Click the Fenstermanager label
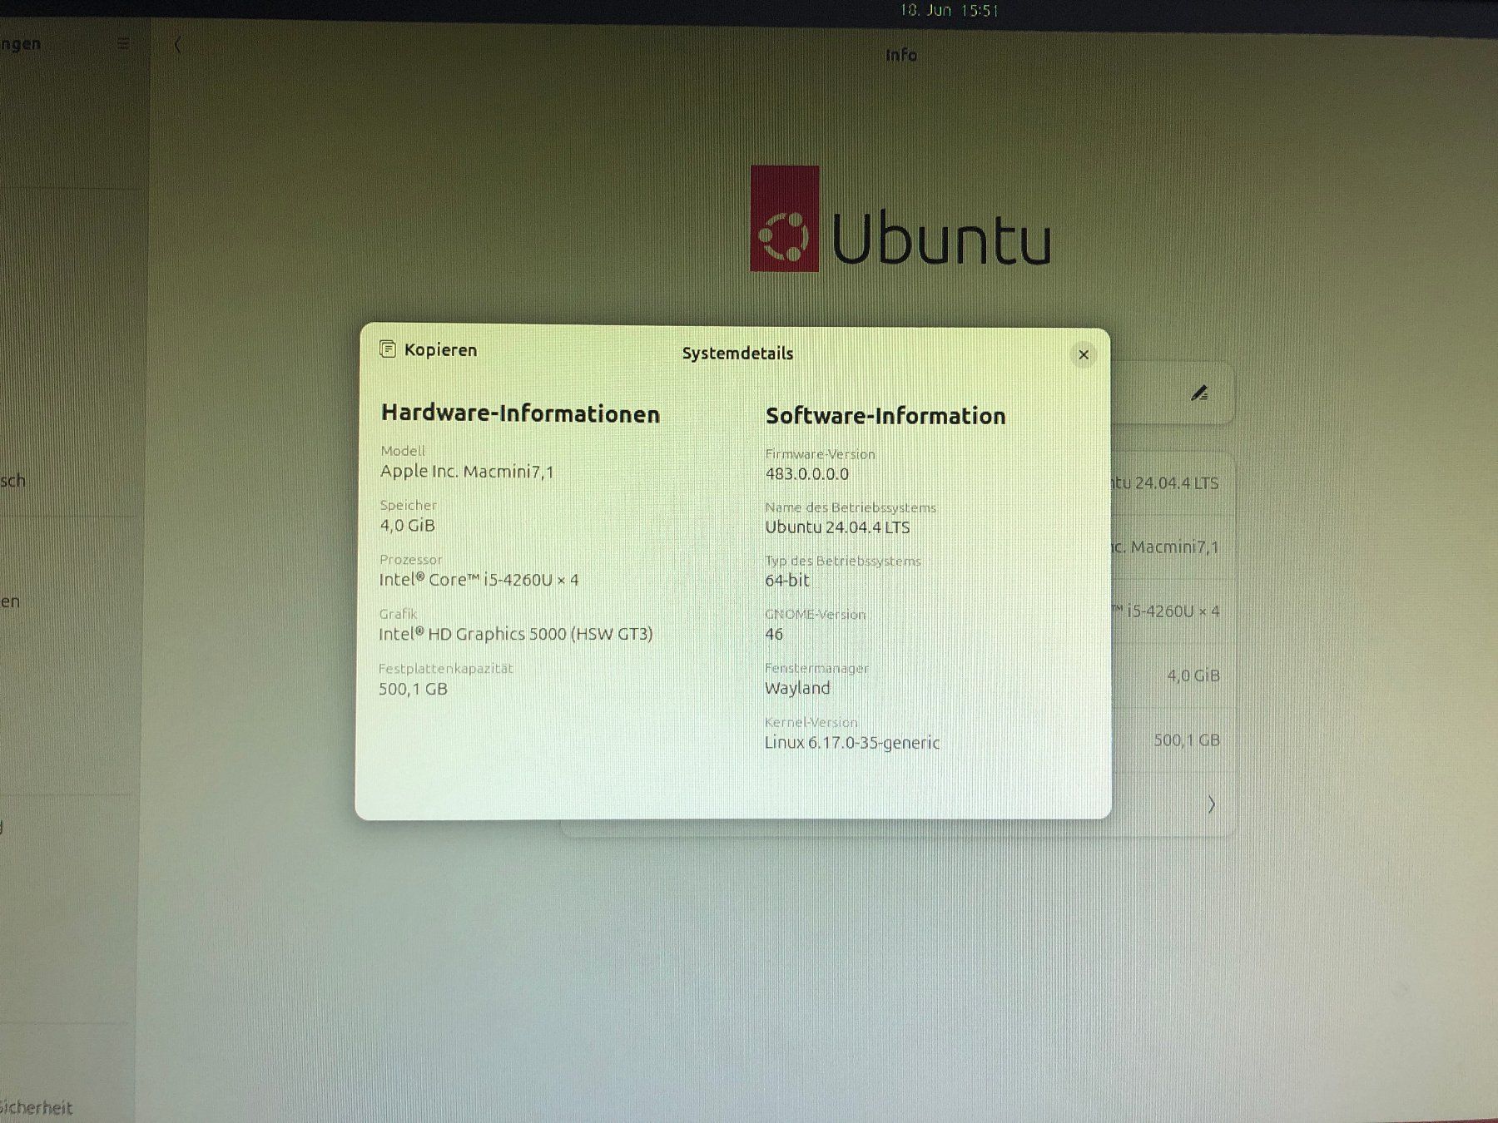This screenshot has height=1123, width=1498. [816, 668]
